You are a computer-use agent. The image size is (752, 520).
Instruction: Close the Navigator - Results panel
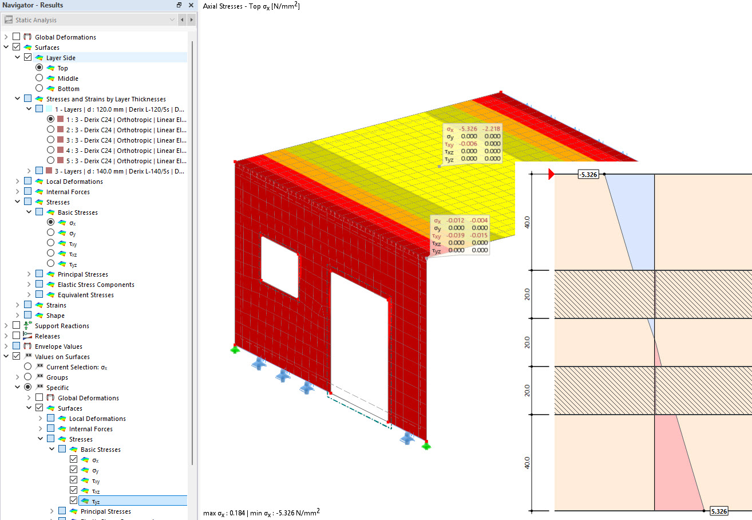pos(191,5)
